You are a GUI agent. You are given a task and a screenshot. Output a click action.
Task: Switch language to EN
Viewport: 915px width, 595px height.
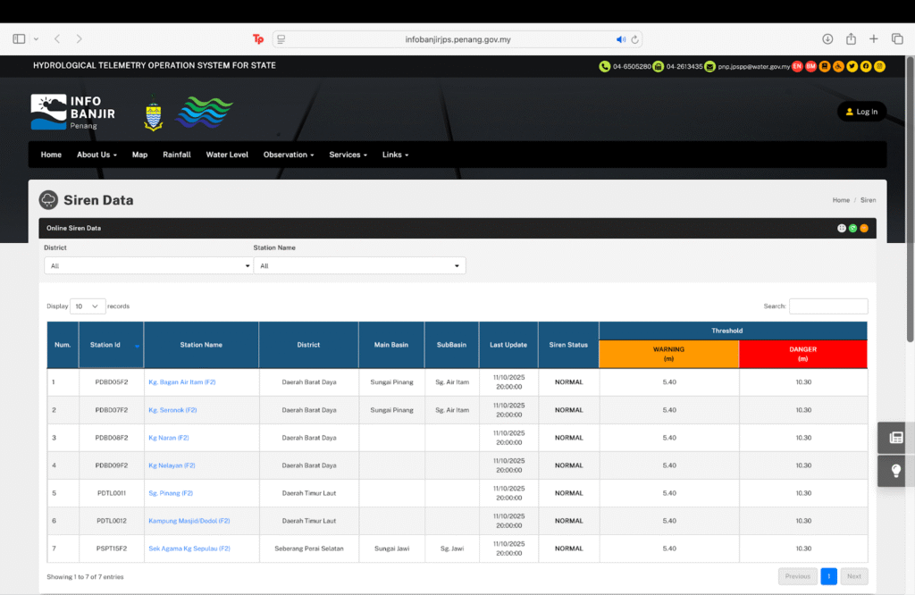click(x=797, y=66)
